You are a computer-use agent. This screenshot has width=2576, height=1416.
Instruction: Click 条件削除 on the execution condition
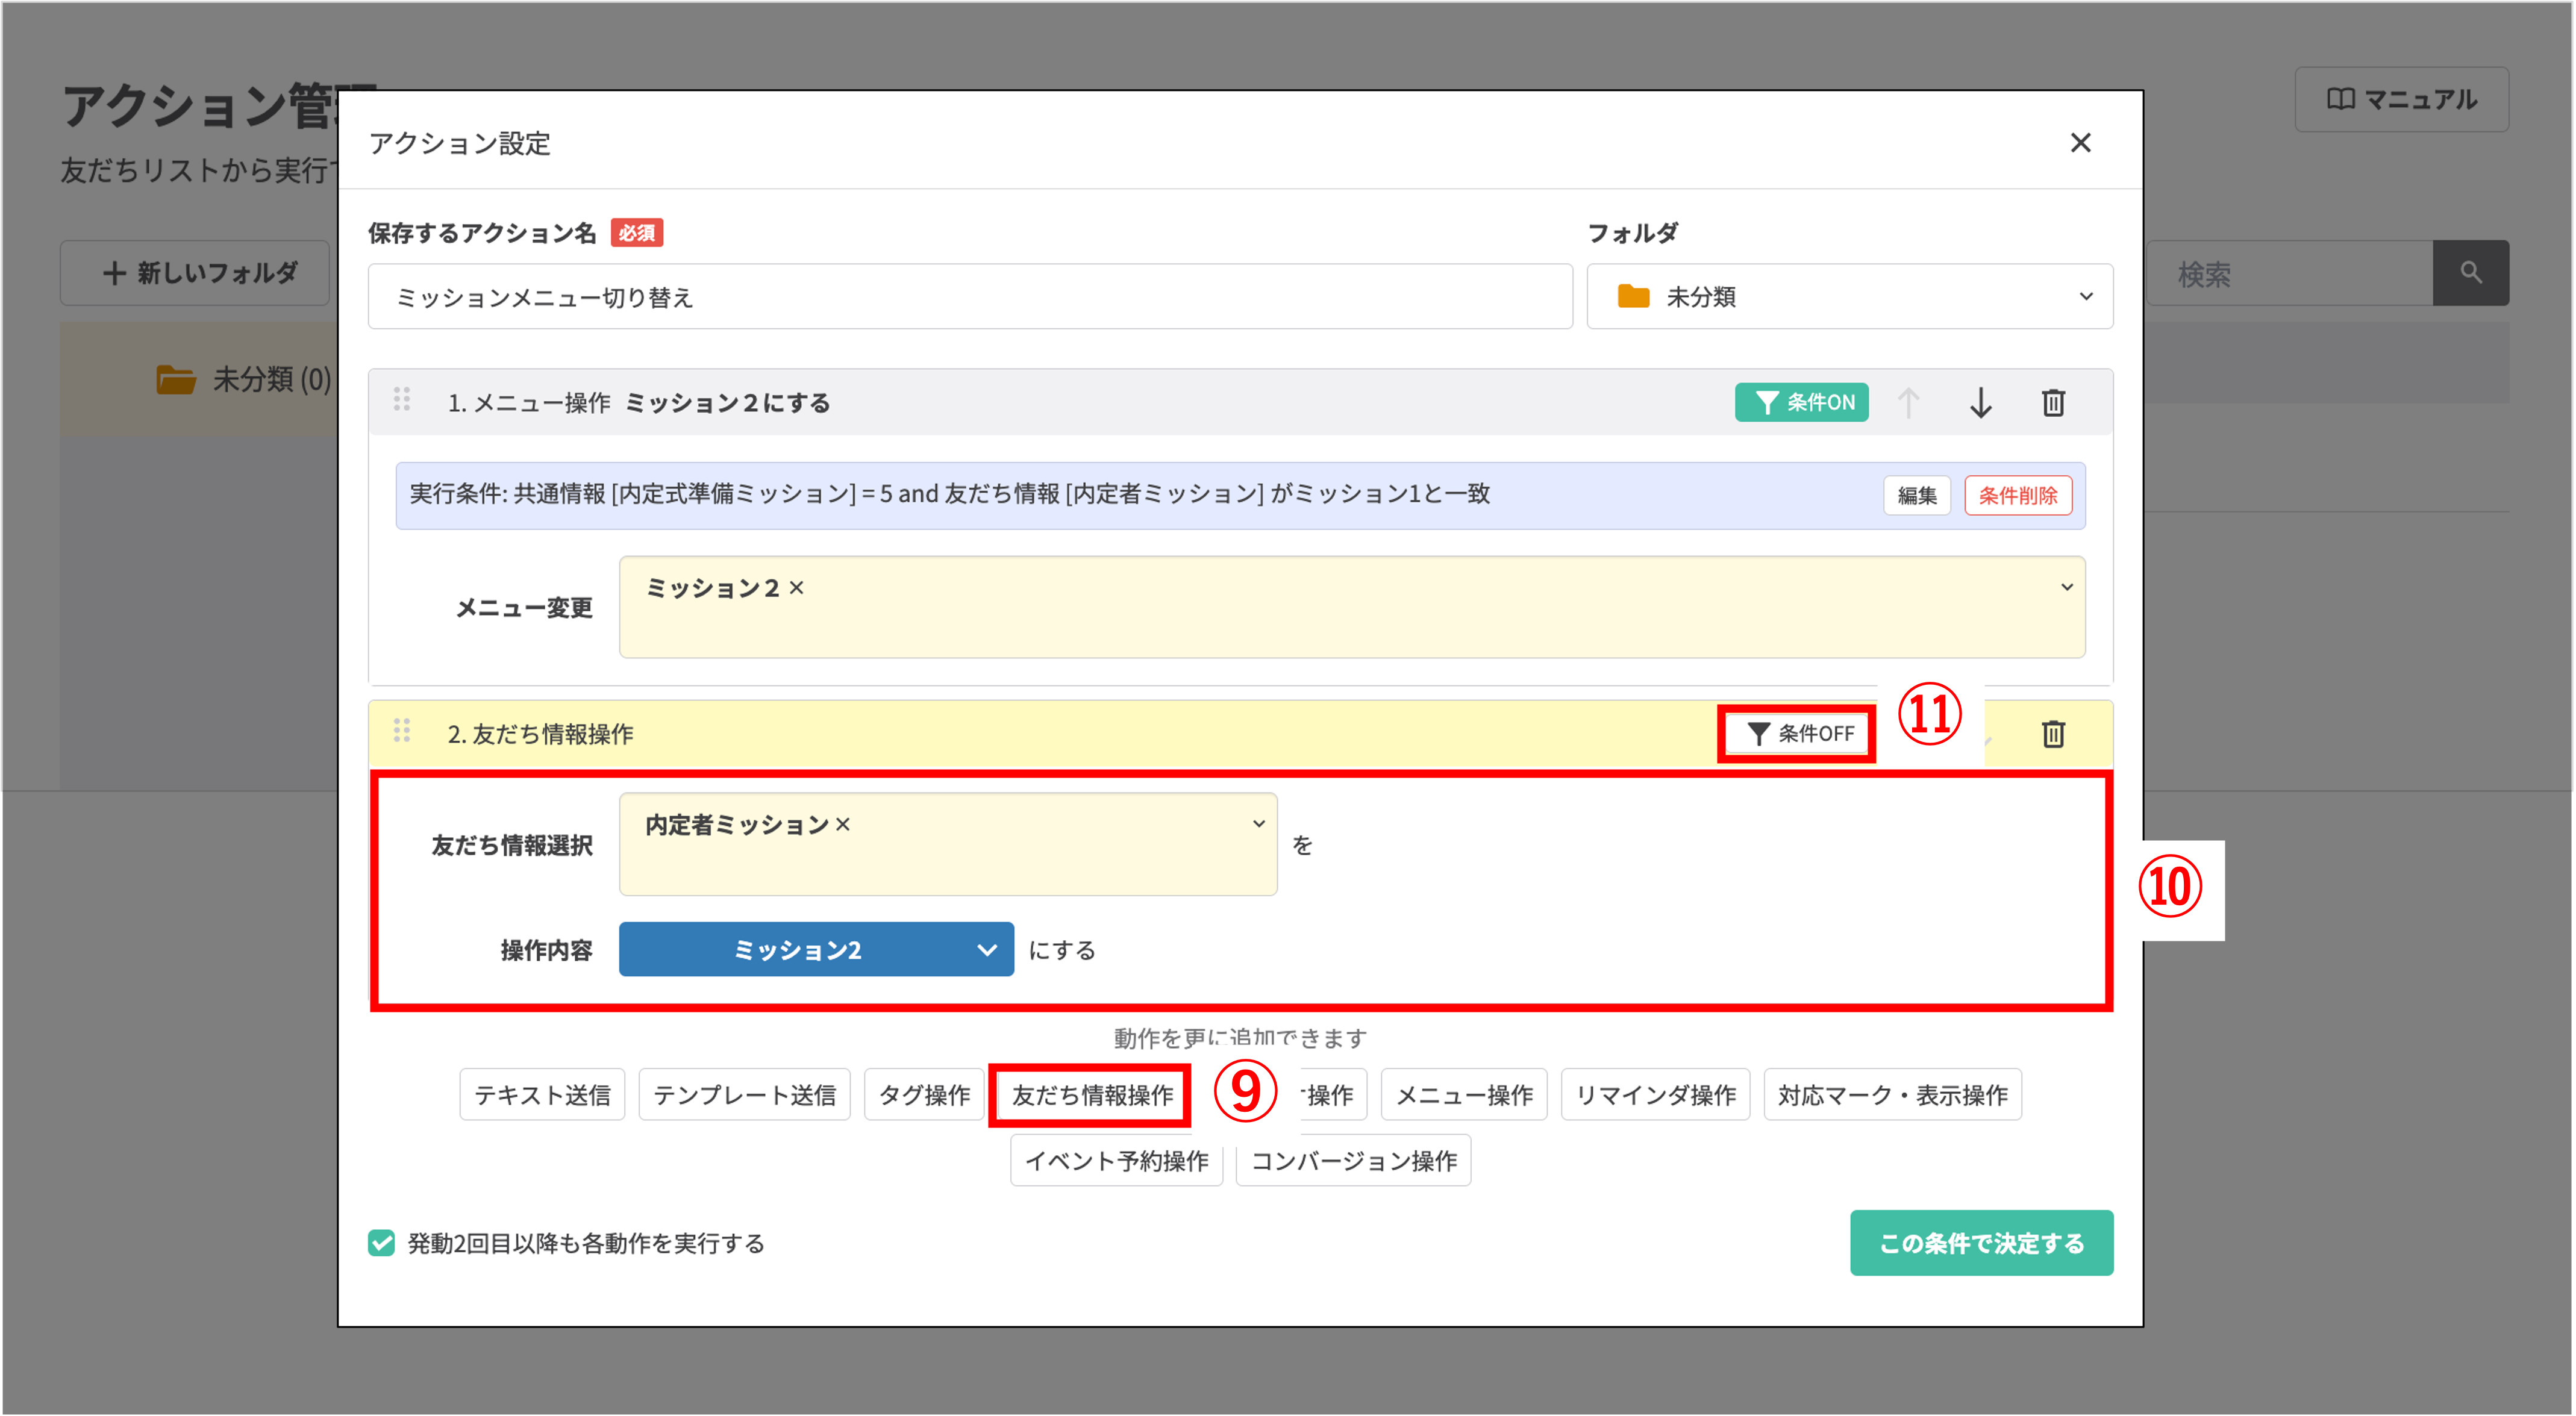2017,496
